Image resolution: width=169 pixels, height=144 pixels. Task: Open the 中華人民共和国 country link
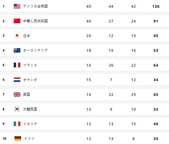[36, 21]
